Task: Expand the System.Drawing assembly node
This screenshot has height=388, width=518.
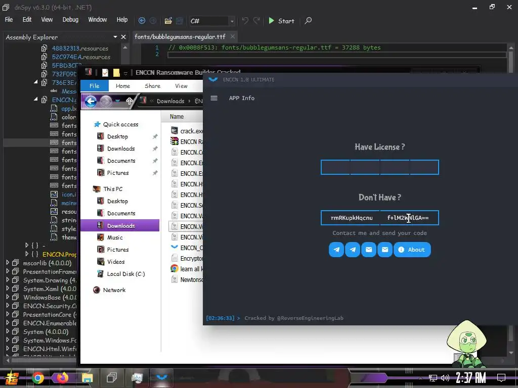Action: pyautogui.click(x=8, y=280)
